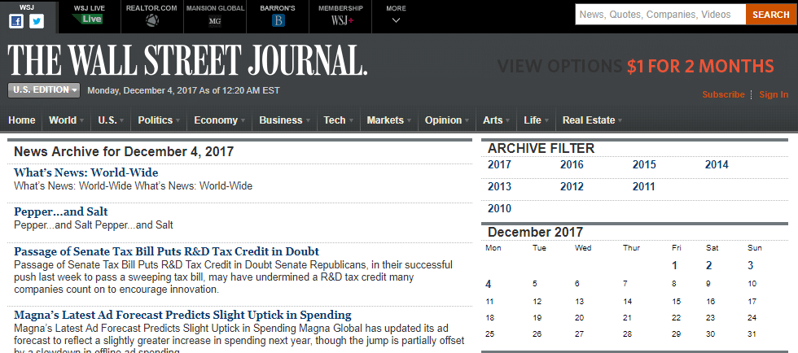The height and width of the screenshot is (353, 798).
Task: Focus the News, Quotes, Companies search field
Action: [660, 15]
